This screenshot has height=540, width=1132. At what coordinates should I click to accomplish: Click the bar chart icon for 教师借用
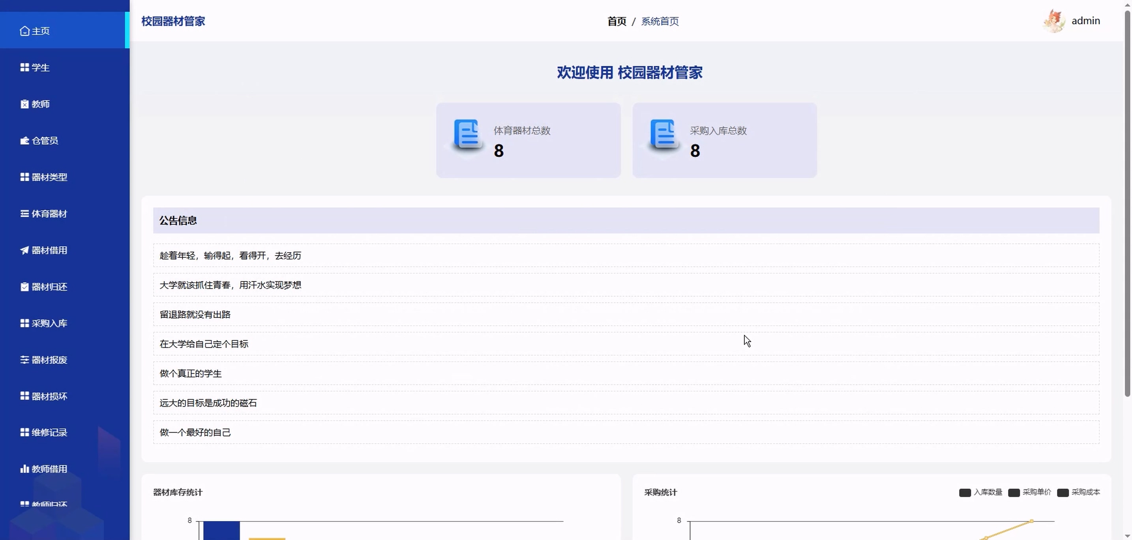click(x=24, y=469)
